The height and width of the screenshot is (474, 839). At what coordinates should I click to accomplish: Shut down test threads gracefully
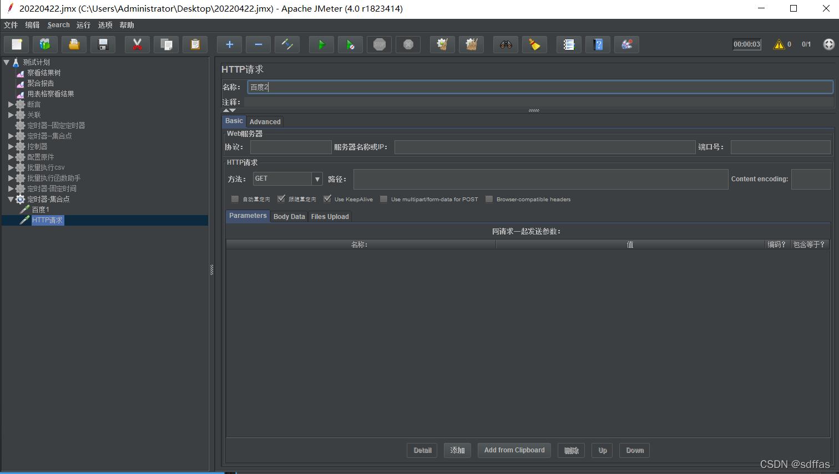pyautogui.click(x=408, y=44)
